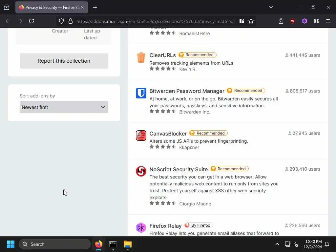Viewport: 336px width, 252px height.
Task: Click the By Firefox badge
Action: (x=198, y=225)
